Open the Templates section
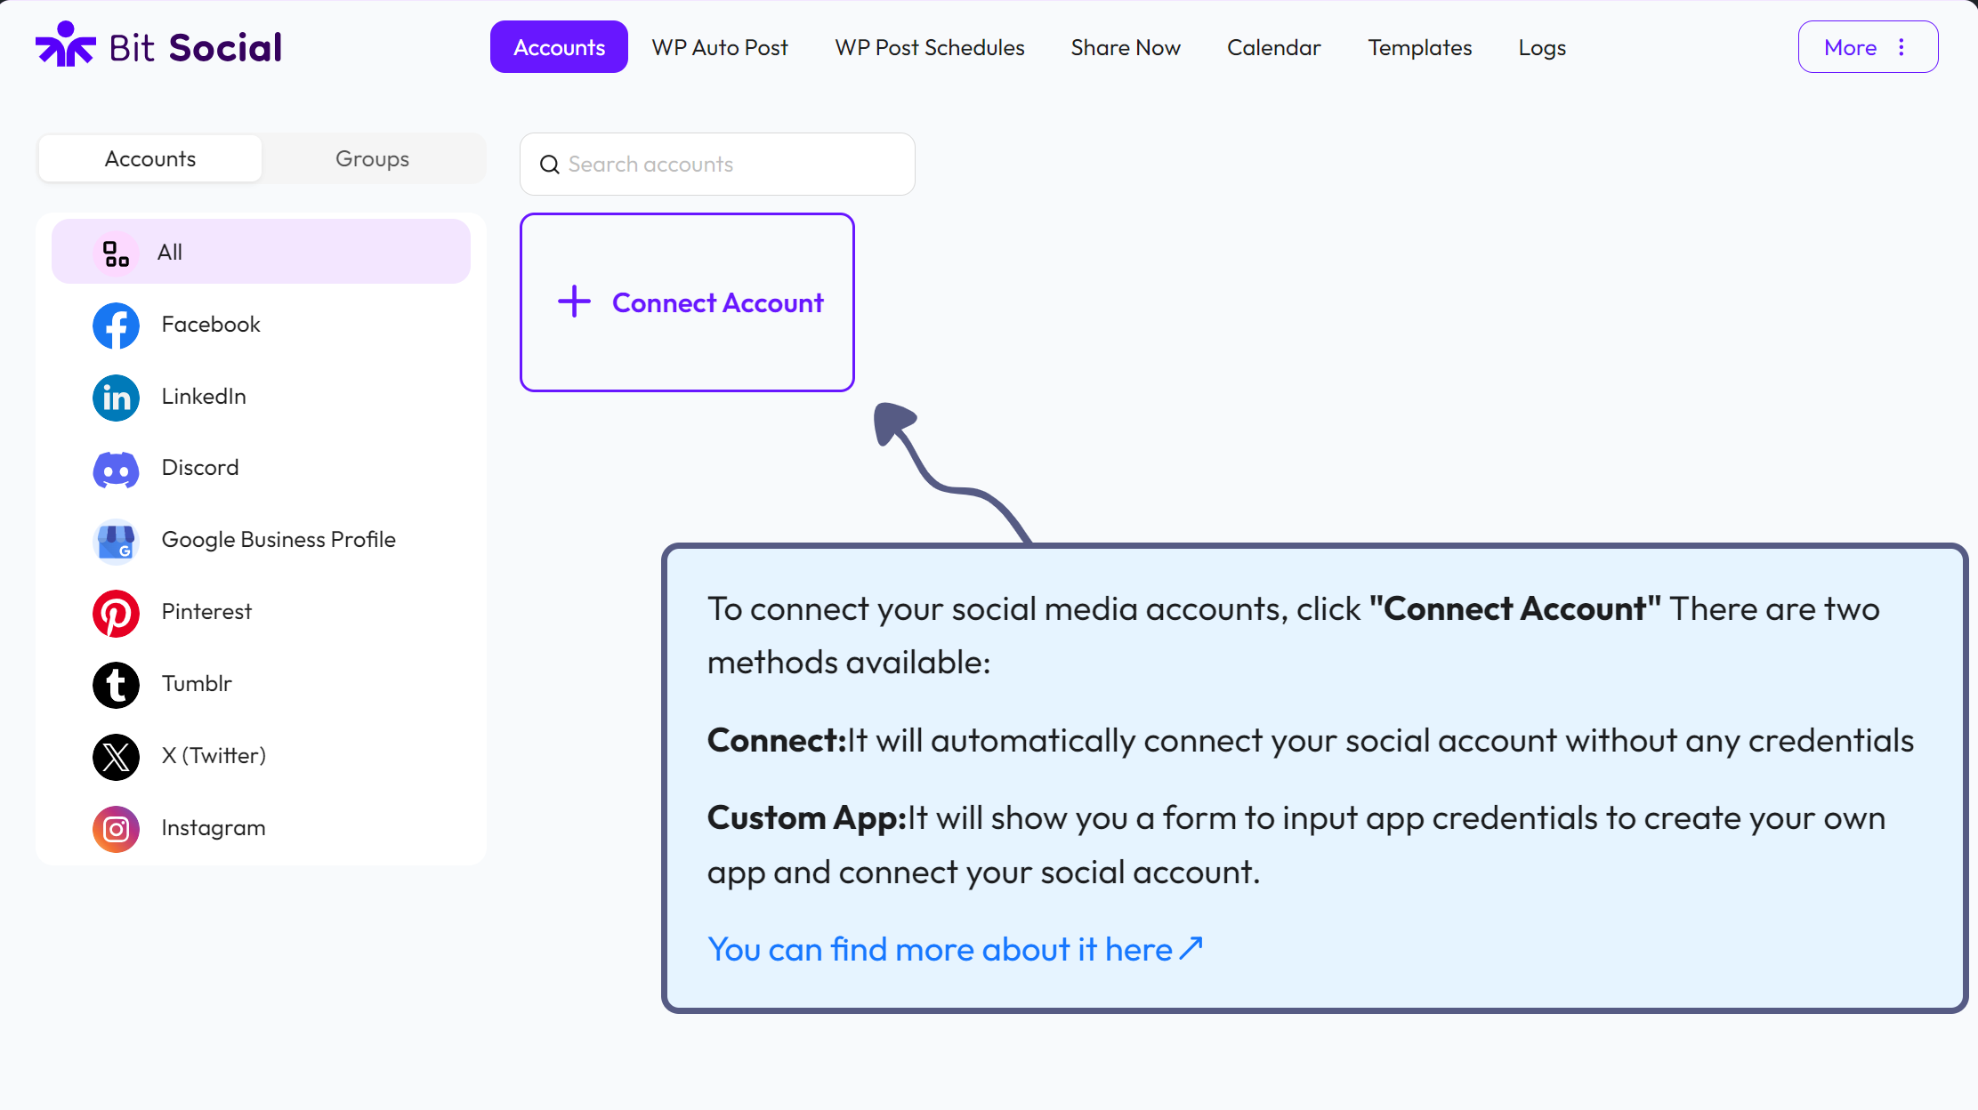 click(1419, 47)
